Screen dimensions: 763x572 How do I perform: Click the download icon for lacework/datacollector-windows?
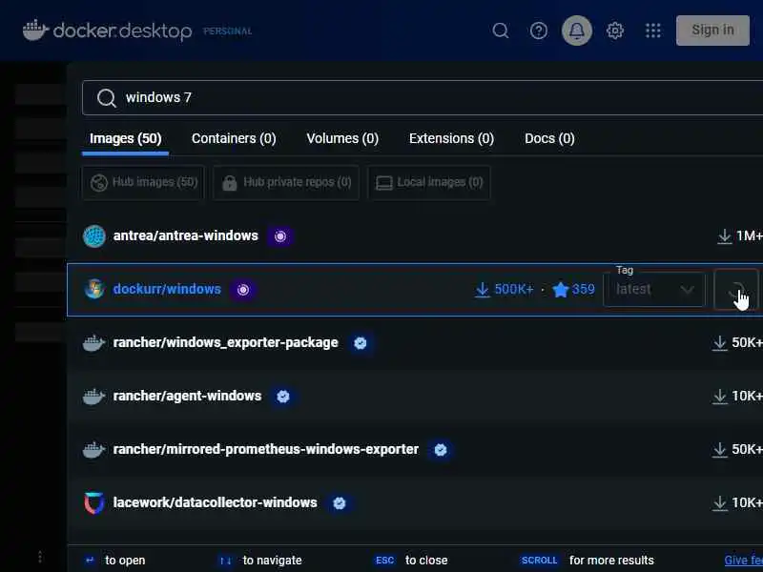[720, 503]
